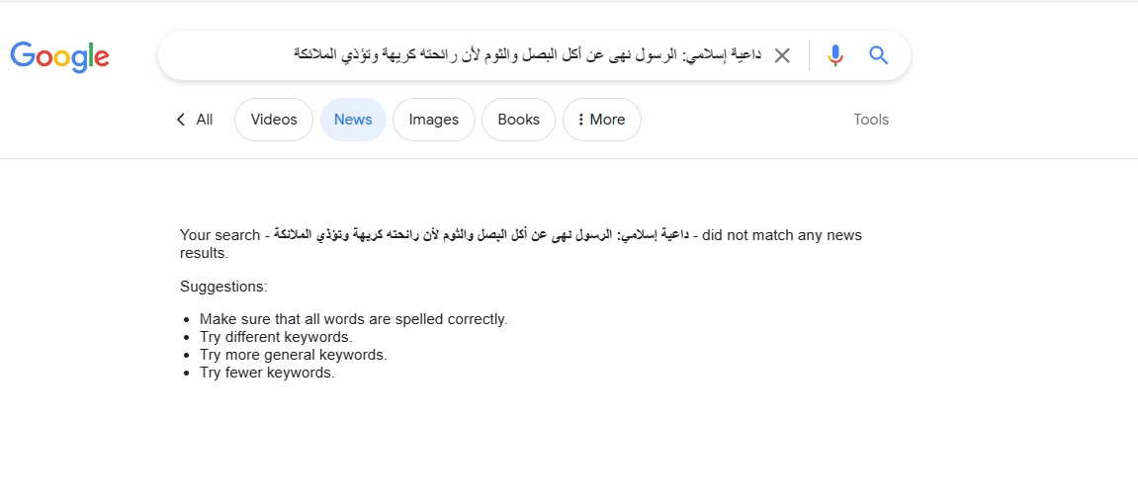This screenshot has width=1138, height=502.
Task: Click the blue magnifying glass search icon
Action: 879,55
